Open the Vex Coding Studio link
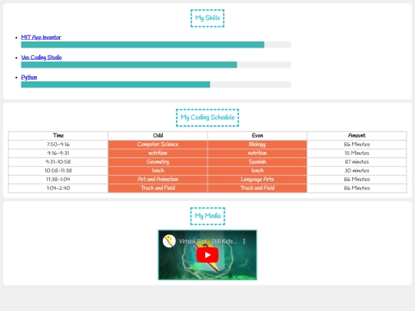The image size is (415, 311). point(41,58)
